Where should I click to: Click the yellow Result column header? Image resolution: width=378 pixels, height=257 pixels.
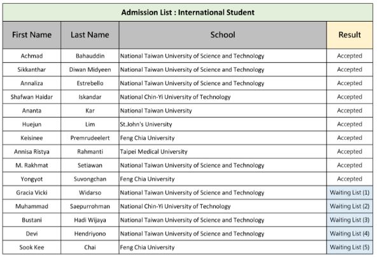click(x=350, y=35)
